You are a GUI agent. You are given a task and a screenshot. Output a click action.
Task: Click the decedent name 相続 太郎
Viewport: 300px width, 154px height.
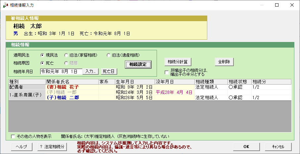(x=27, y=26)
